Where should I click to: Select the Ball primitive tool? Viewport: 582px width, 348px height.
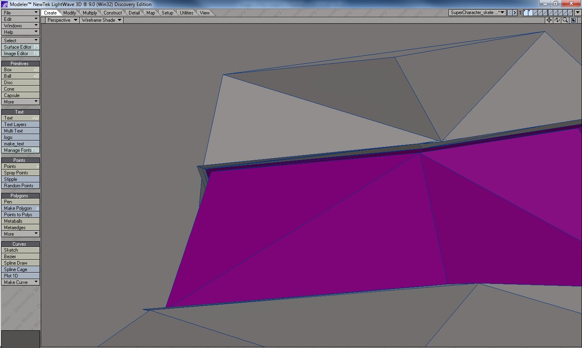coord(20,76)
